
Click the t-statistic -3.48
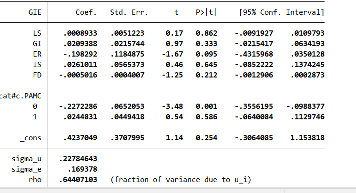click(x=174, y=106)
